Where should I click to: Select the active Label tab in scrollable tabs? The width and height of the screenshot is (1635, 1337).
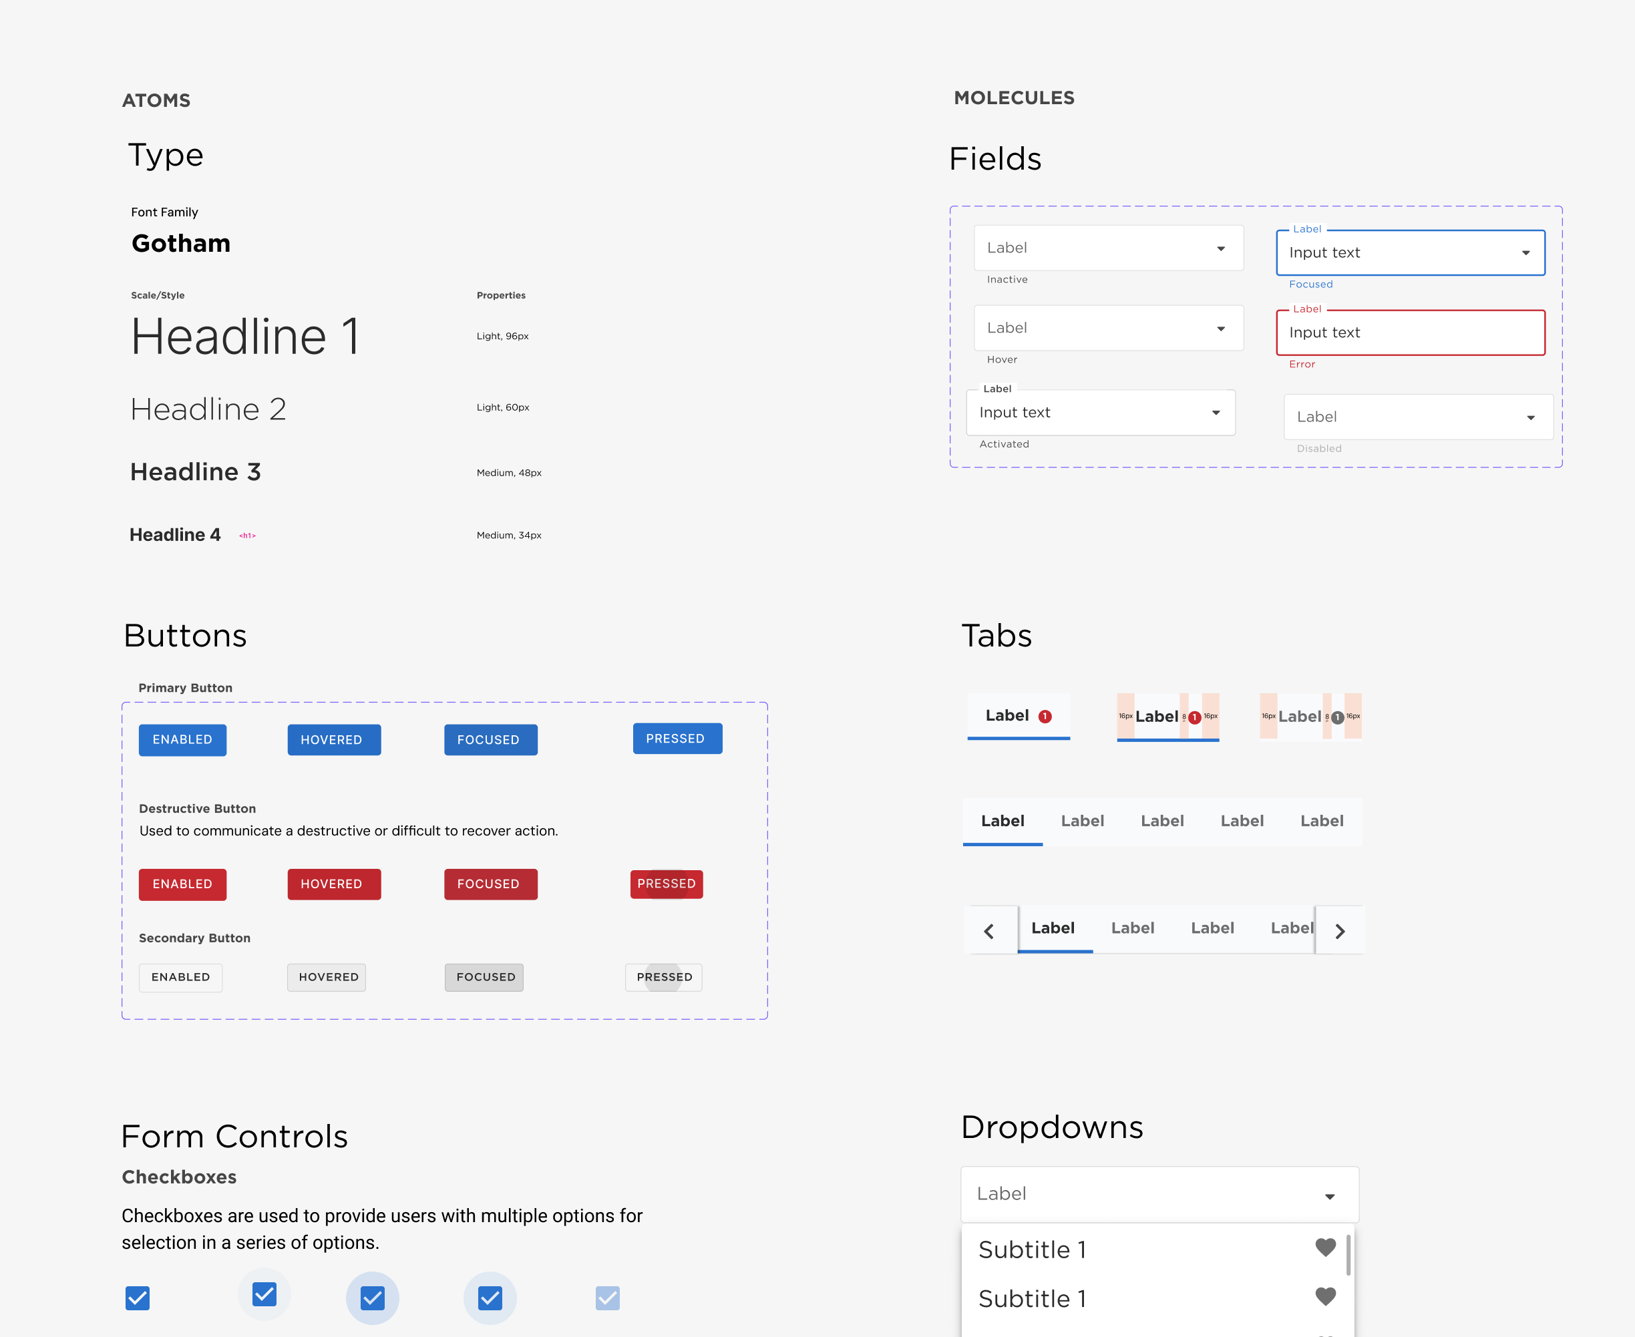pos(1053,928)
